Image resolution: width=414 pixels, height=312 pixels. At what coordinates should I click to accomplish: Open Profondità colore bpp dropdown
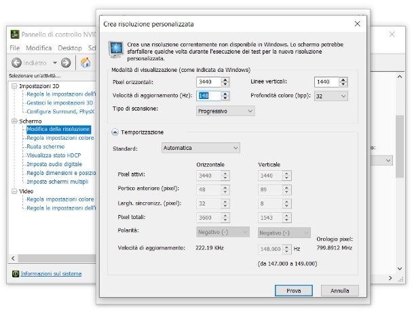331,96
